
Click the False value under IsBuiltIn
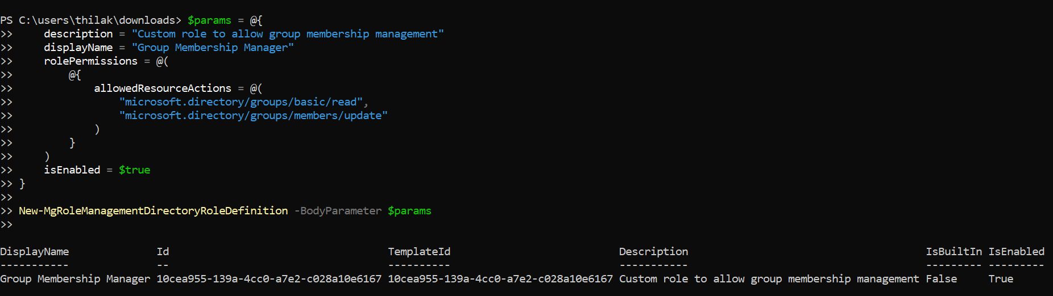point(941,279)
